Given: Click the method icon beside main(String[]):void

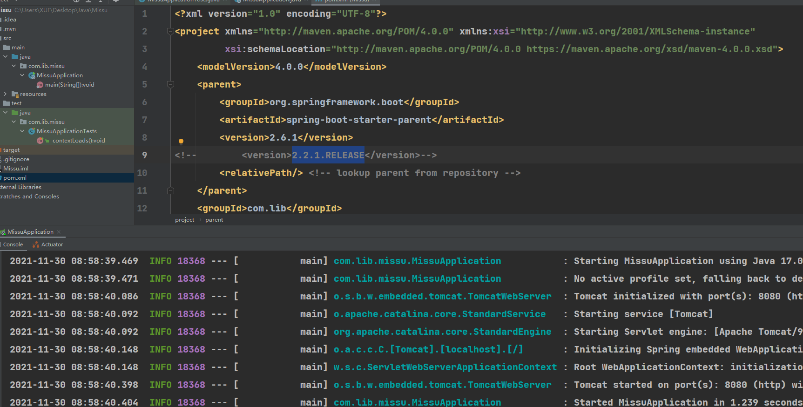Looking at the screenshot, I should [x=40, y=85].
